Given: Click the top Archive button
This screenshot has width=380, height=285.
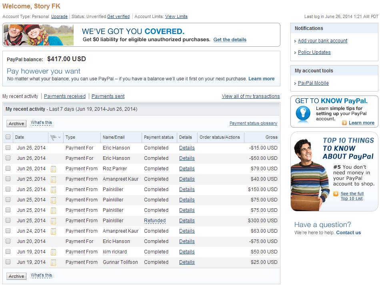Looking at the screenshot, I should [x=16, y=124].
